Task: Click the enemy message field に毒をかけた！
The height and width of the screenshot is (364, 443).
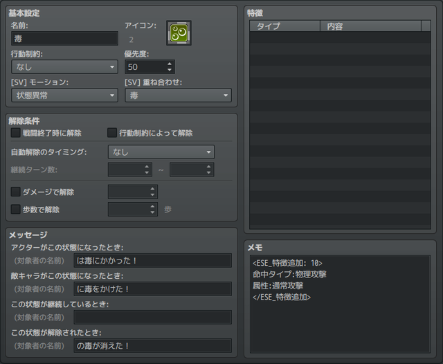Action: coord(152,289)
